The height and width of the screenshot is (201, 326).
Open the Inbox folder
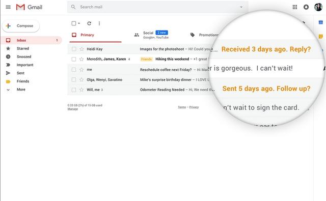coord(32,40)
